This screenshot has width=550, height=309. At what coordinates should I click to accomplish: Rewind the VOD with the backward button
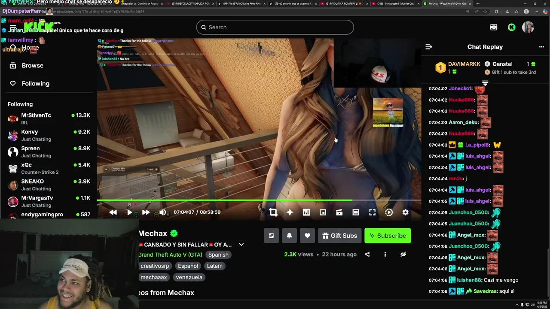(113, 212)
